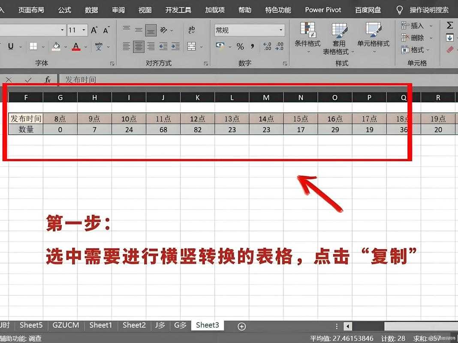
Task: Switch to the 数据 ribbon tab
Action: click(x=91, y=9)
